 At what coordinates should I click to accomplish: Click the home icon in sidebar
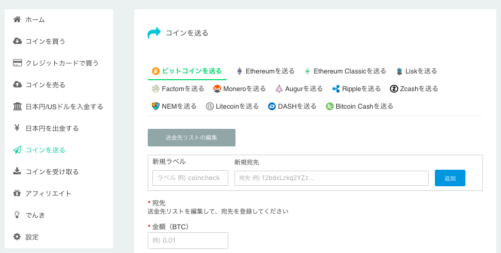[x=17, y=20]
